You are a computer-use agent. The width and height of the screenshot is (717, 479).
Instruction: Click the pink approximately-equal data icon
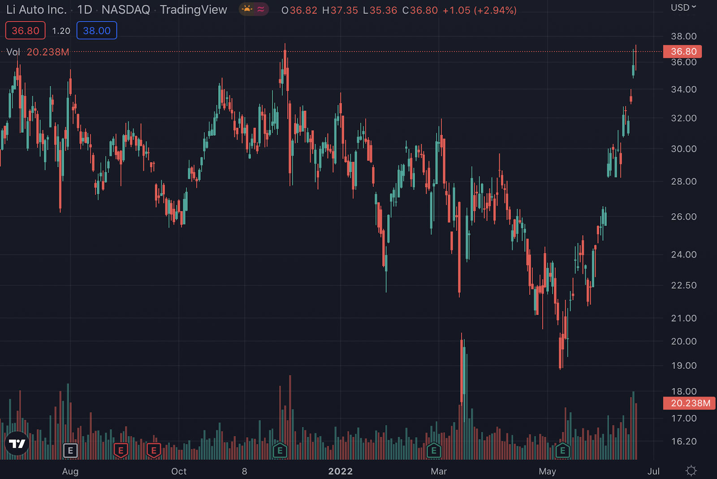pos(261,9)
